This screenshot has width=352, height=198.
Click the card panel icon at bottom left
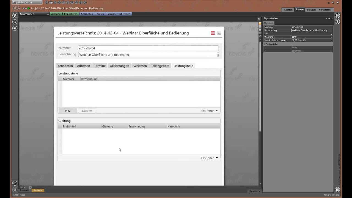[x=15, y=183]
